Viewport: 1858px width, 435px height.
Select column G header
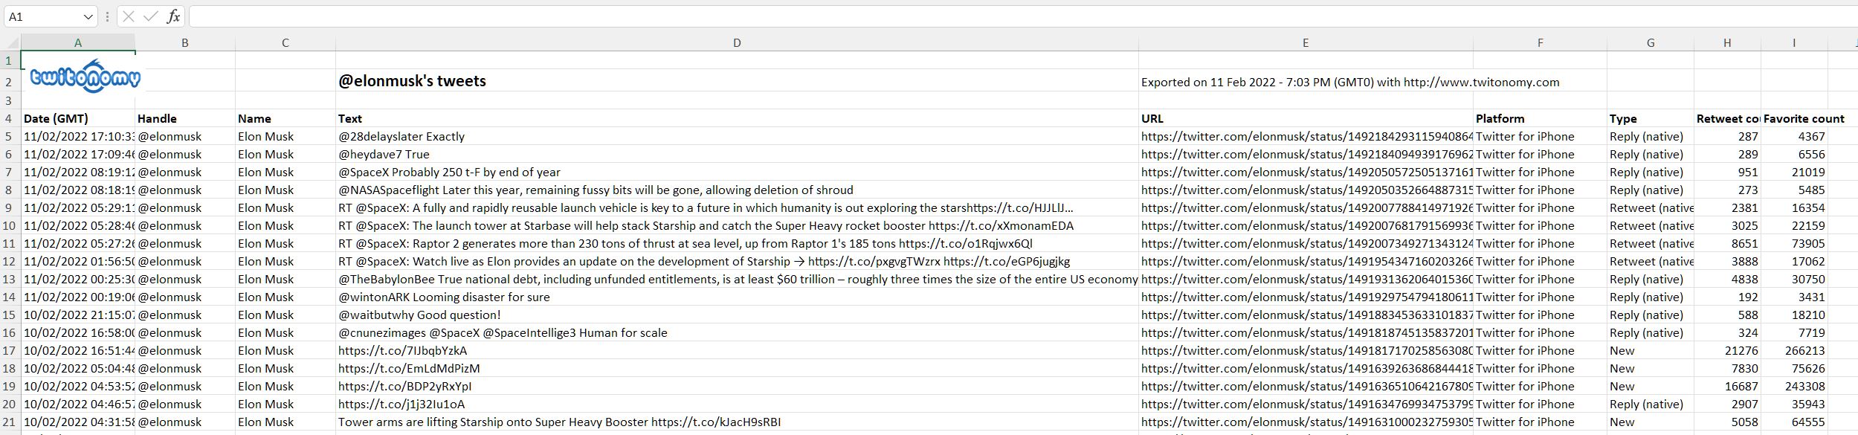point(1651,43)
